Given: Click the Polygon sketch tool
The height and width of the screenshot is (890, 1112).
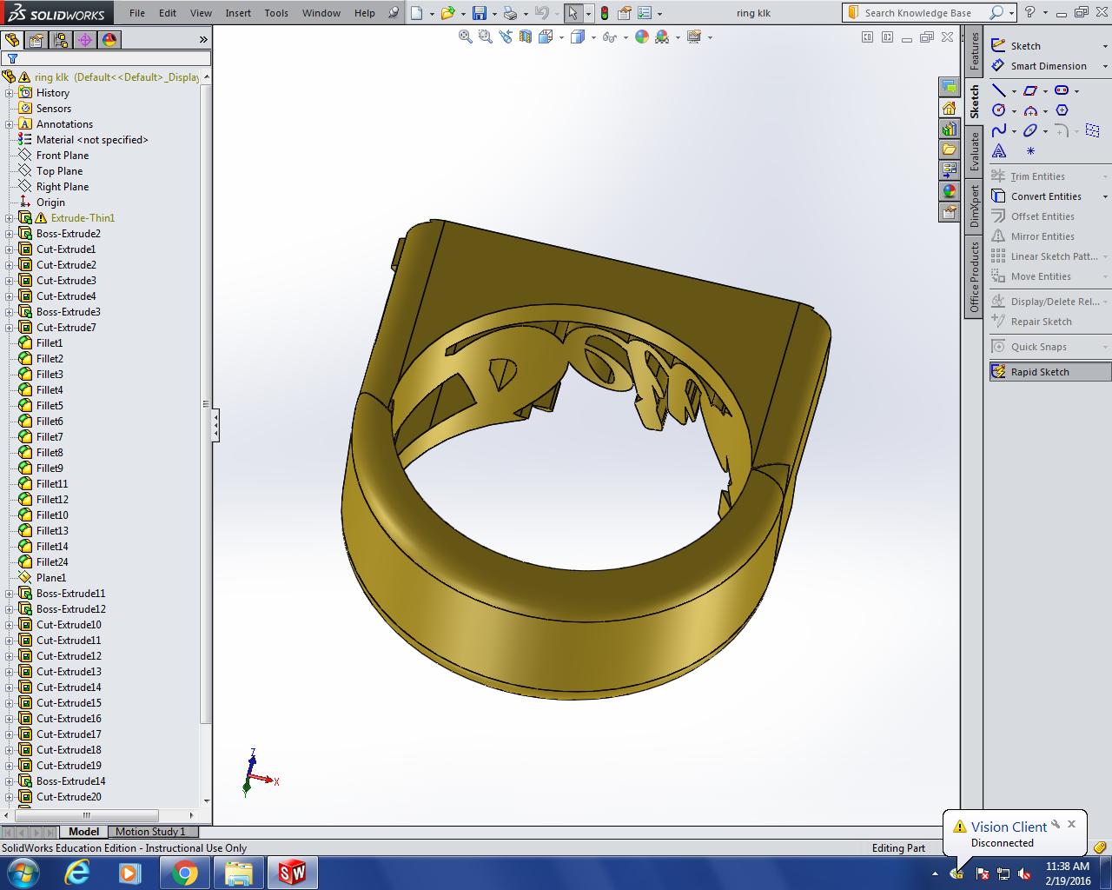Looking at the screenshot, I should coord(1062,110).
